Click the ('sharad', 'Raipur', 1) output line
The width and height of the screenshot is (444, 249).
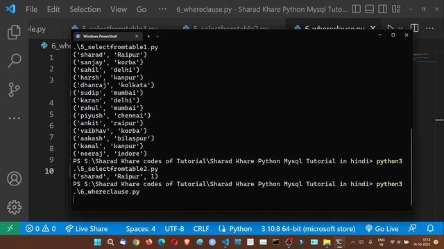tap(116, 176)
